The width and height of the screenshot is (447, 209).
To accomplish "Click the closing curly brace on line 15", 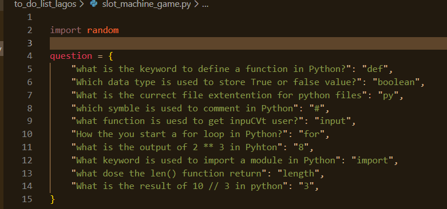I will point(53,199).
